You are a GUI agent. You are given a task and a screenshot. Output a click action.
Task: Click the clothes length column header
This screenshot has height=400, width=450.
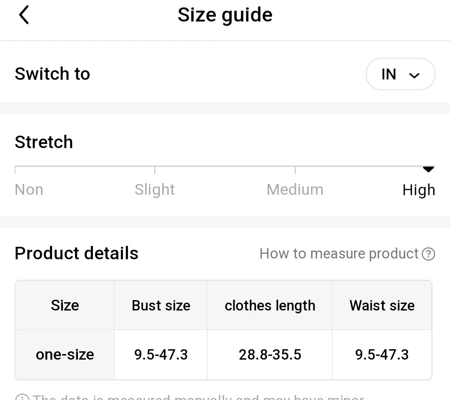[x=270, y=306]
